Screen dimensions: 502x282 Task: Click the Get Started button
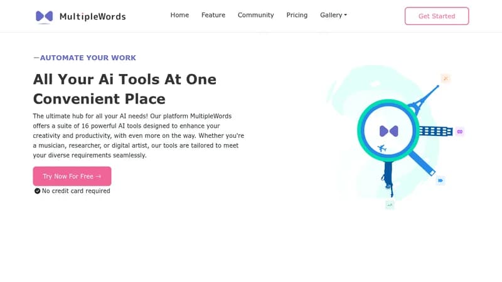tap(437, 16)
